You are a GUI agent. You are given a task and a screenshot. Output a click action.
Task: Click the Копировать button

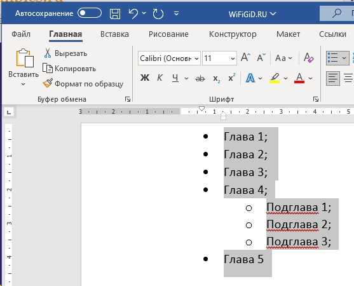coord(69,69)
